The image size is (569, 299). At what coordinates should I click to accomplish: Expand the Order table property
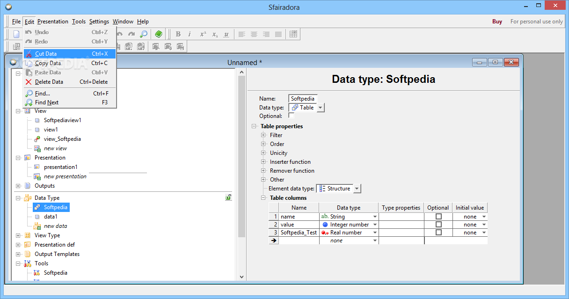coord(263,144)
